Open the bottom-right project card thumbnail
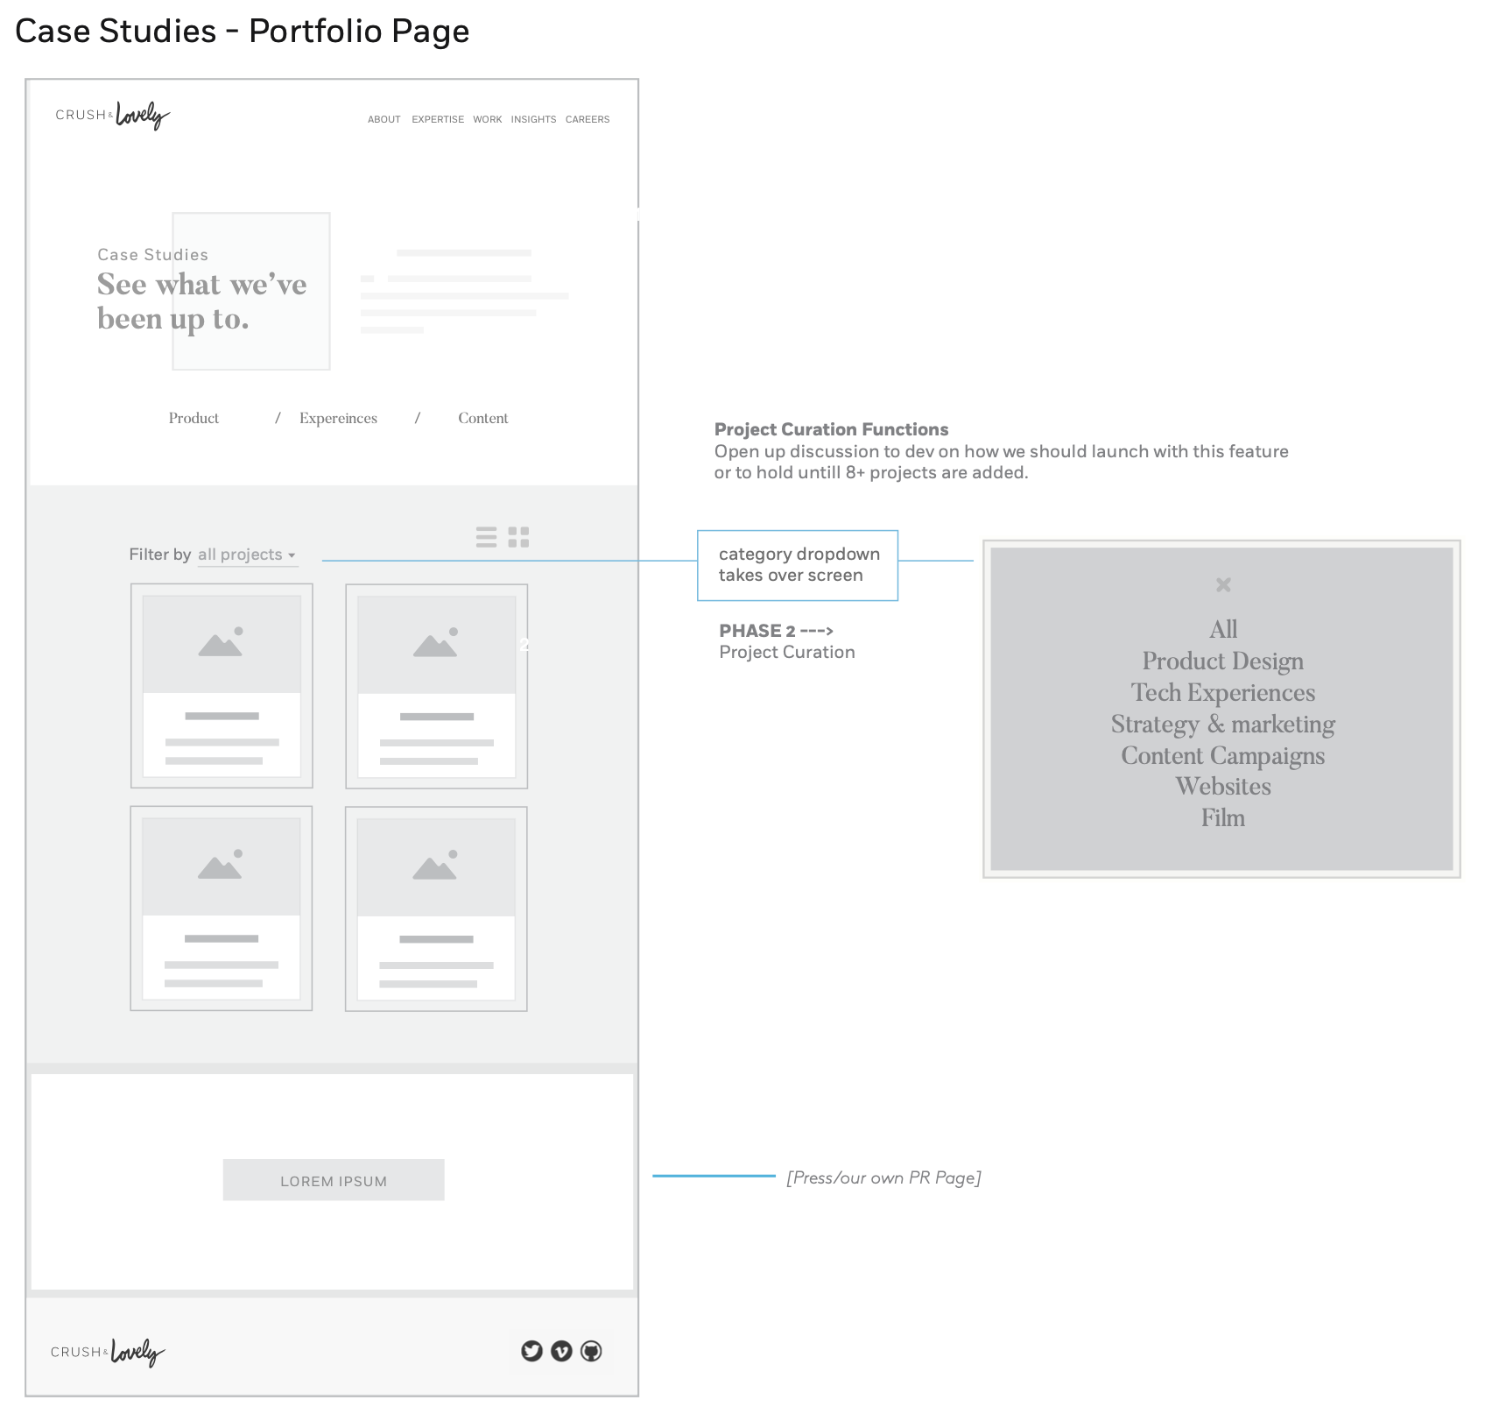 (x=436, y=867)
